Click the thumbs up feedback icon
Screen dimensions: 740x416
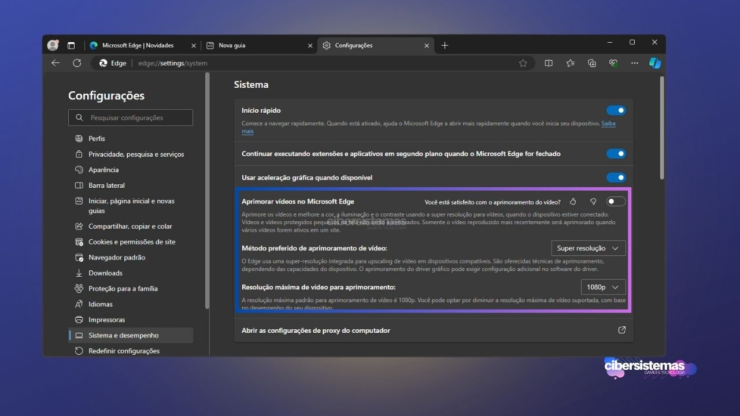(x=573, y=202)
